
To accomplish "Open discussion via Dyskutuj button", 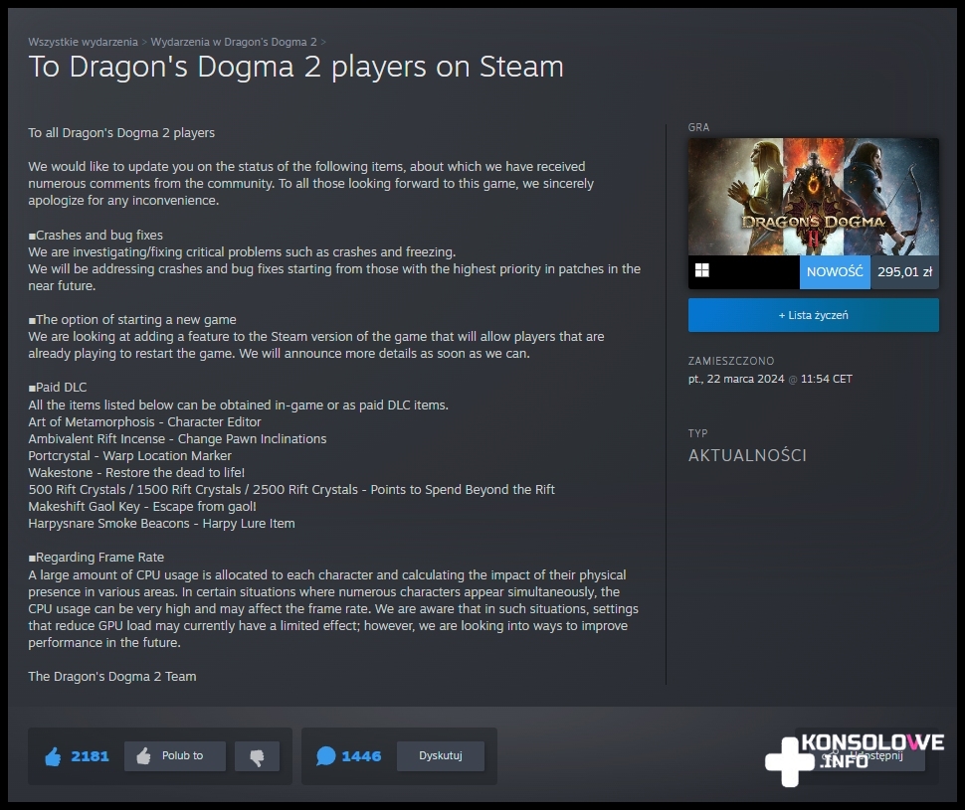I will click(441, 756).
